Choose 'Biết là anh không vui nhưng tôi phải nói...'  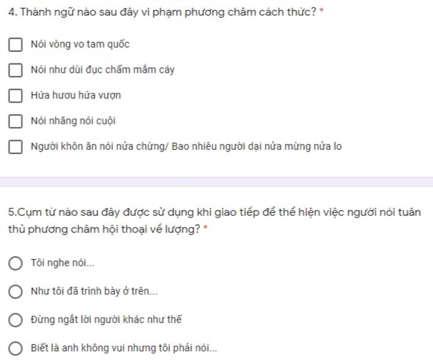pos(16,348)
